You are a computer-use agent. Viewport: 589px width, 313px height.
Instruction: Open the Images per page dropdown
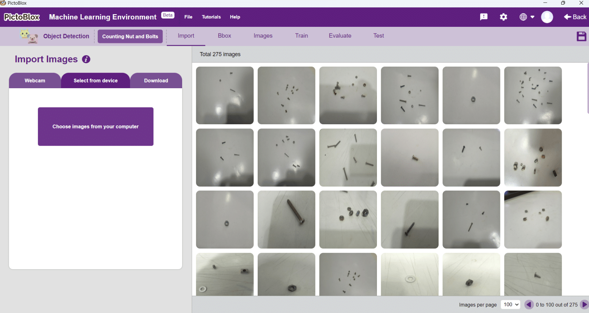(510, 304)
